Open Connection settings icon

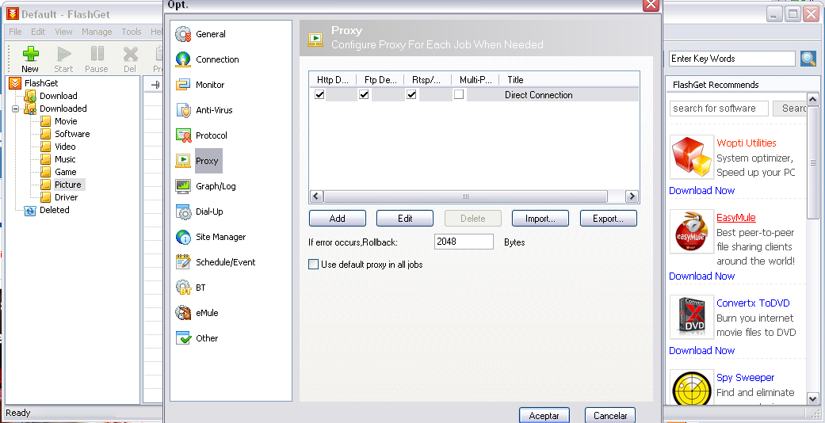coord(183,59)
